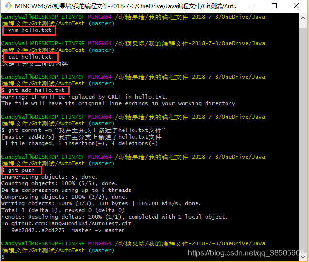
Task: Click '[master a2d4275]' commit result line
Action: point(82,137)
